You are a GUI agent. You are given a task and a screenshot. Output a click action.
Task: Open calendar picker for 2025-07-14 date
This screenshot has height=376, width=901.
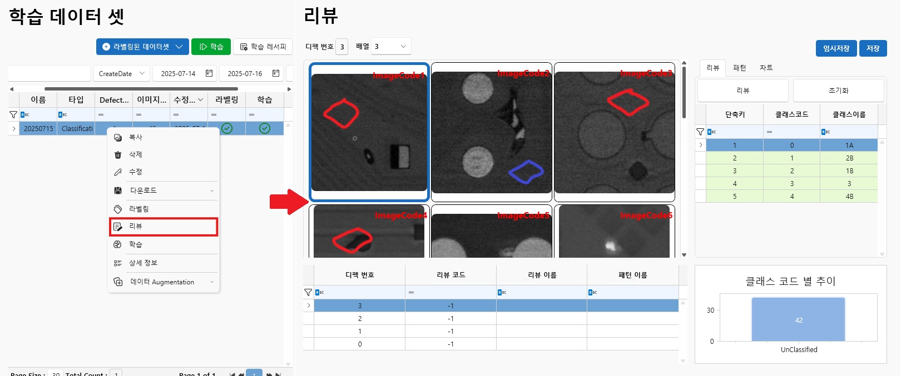point(209,73)
